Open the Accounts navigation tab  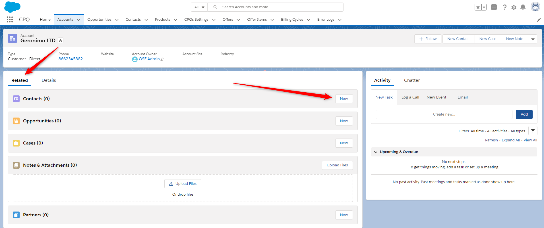tap(65, 20)
